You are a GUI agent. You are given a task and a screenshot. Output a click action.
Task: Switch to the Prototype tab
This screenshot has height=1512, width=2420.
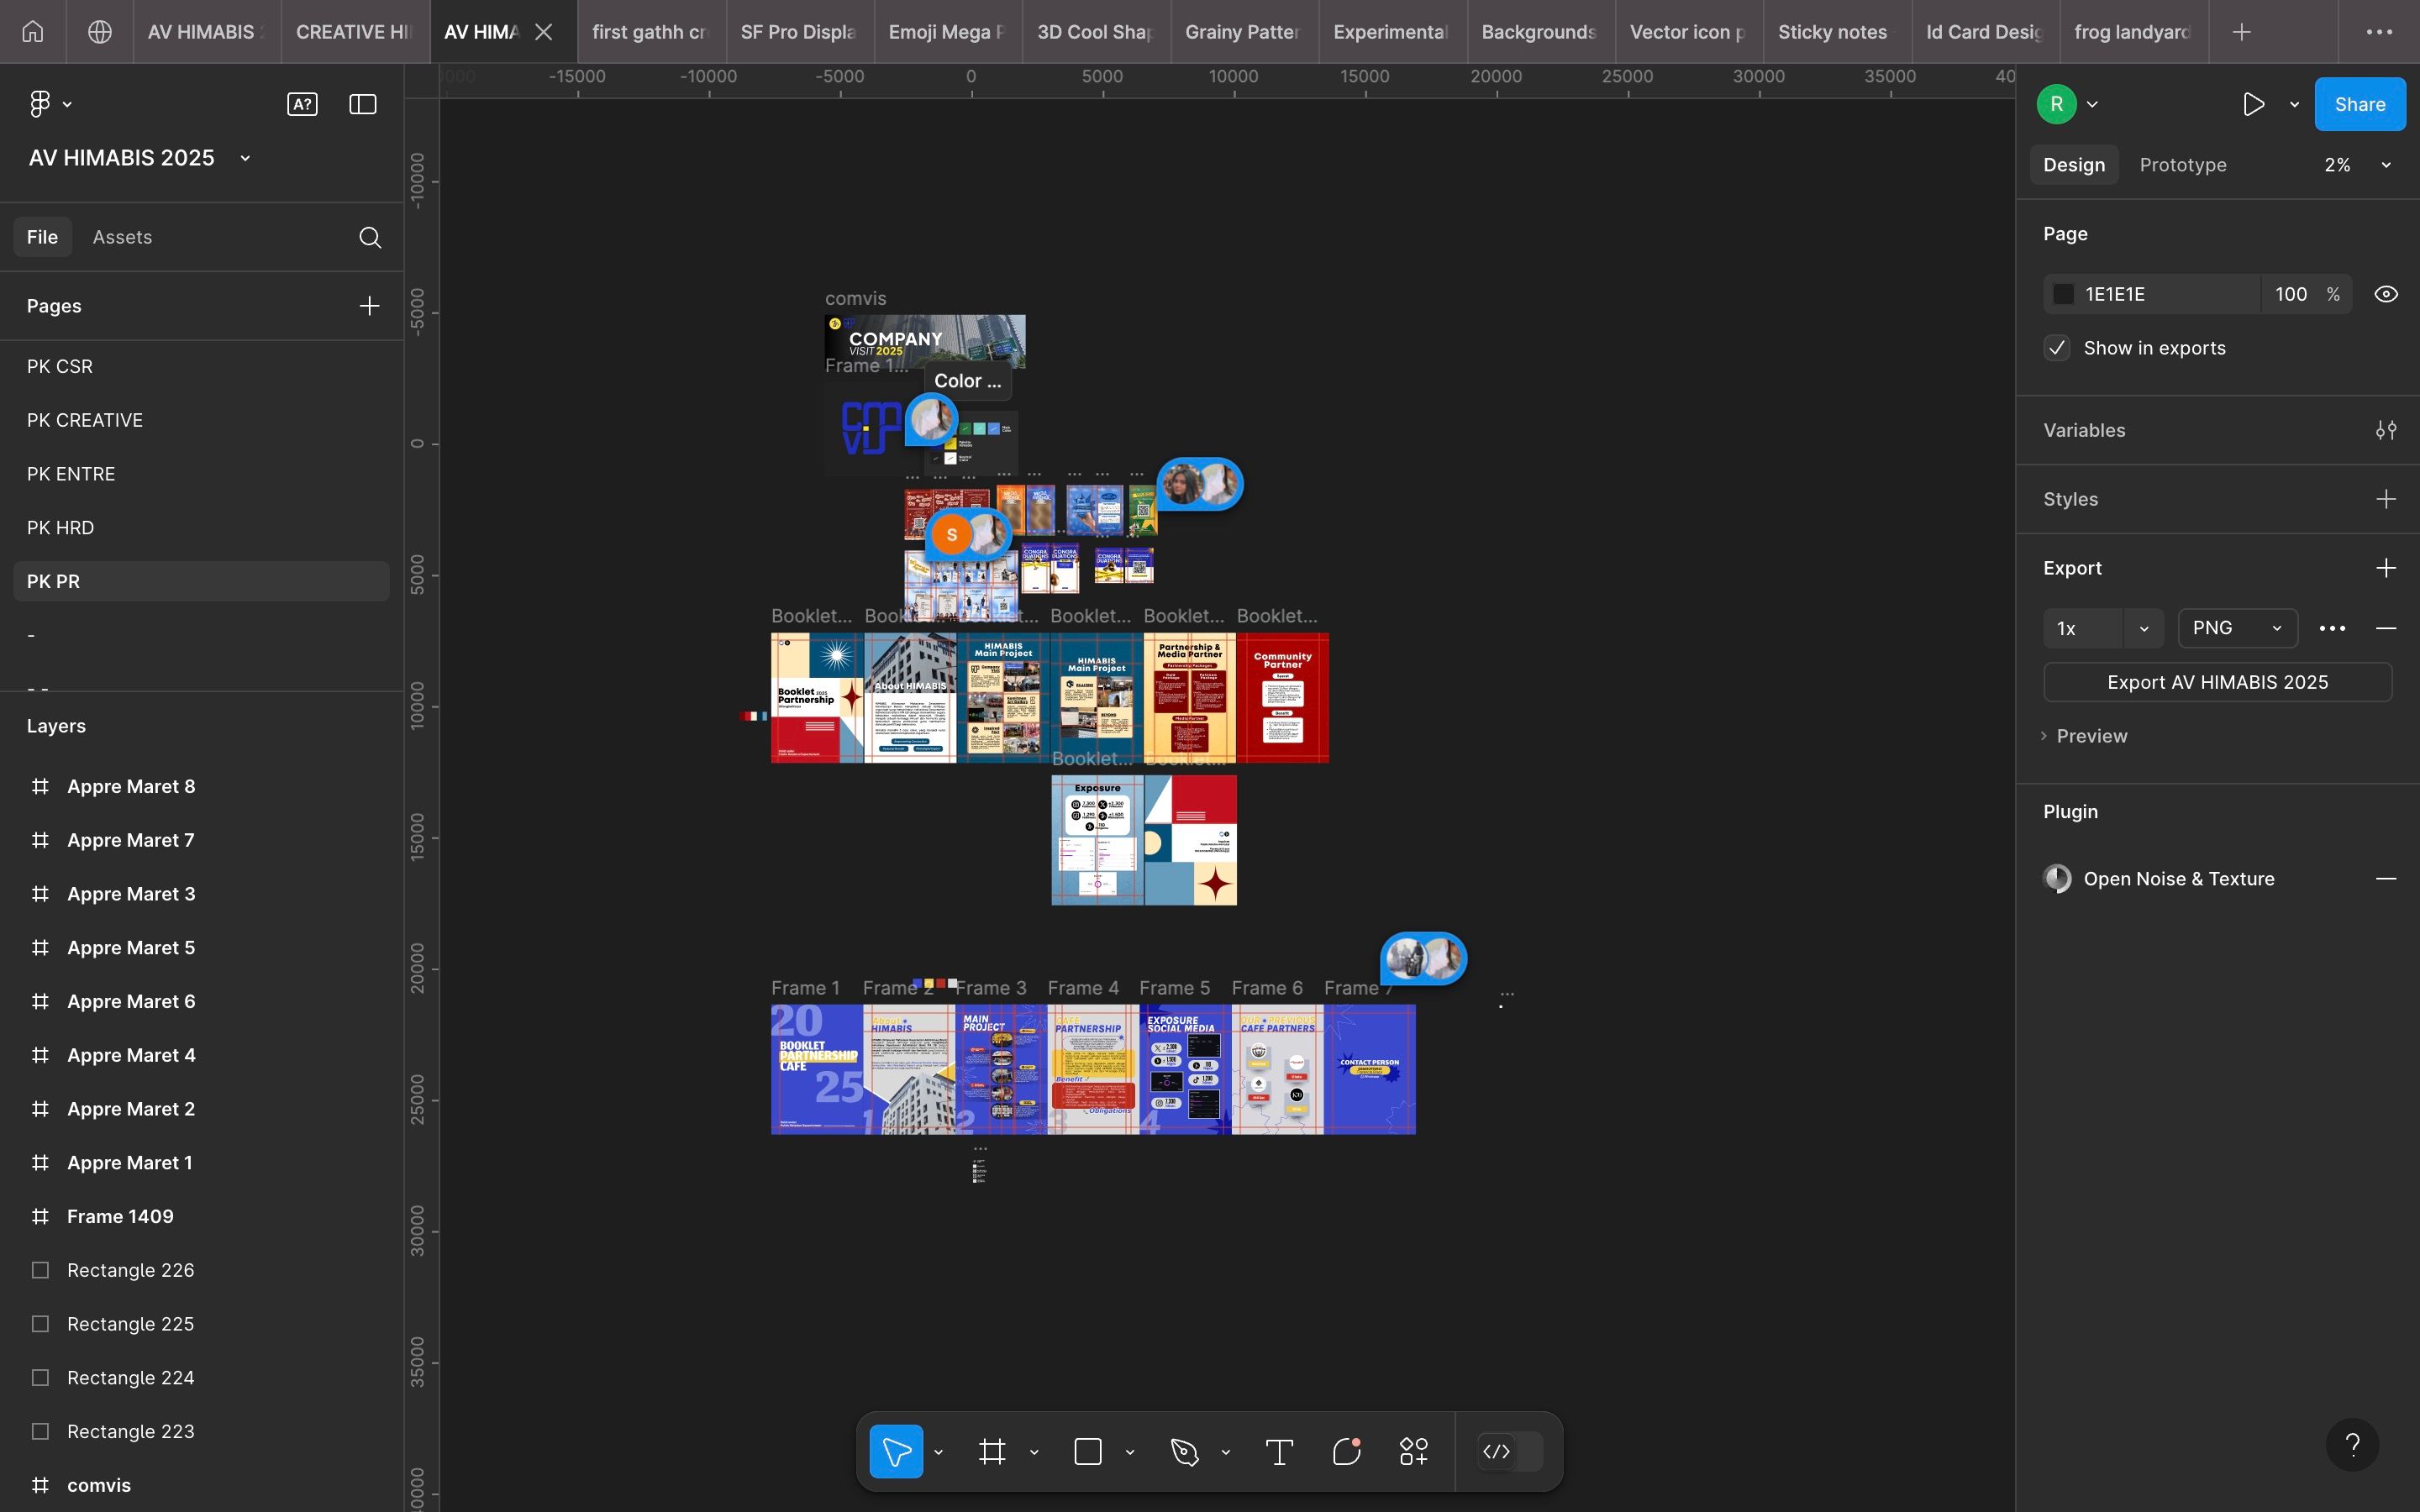pyautogui.click(x=2183, y=165)
